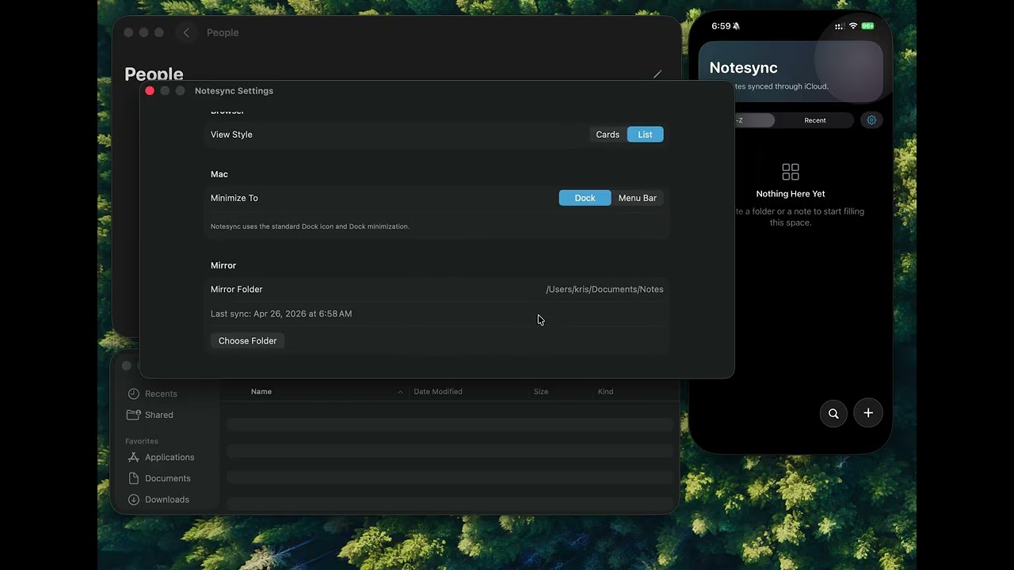Click Shared folder icon in Finder sidebar

pos(134,415)
